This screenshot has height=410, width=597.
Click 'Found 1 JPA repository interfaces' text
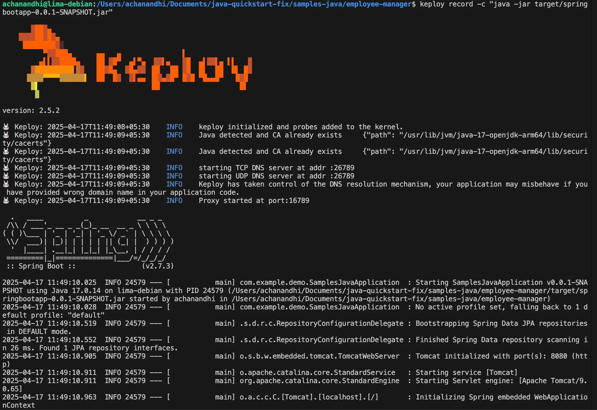(x=108, y=348)
